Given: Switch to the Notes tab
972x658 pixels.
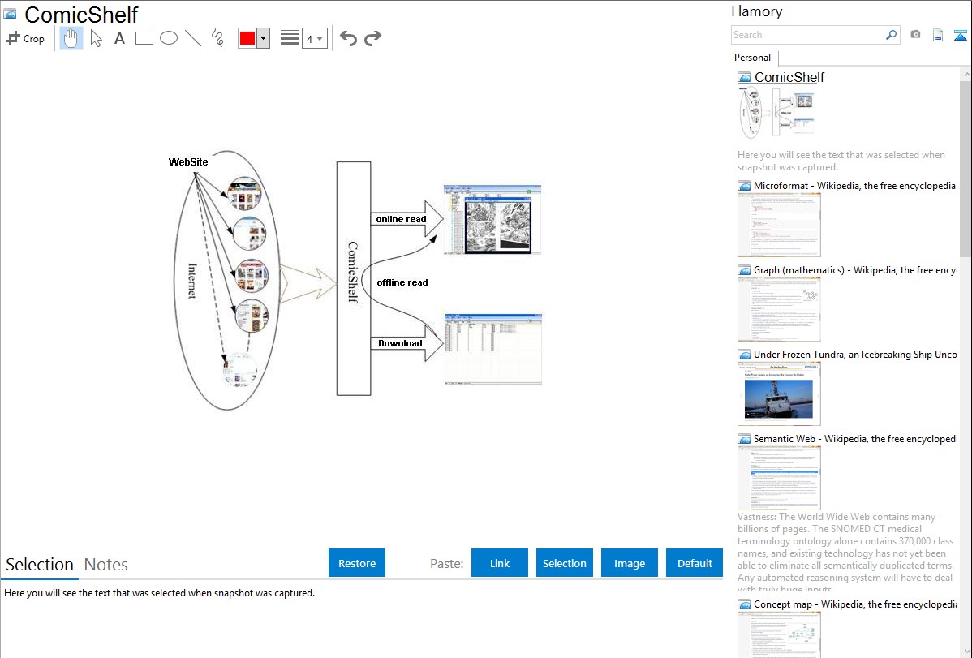Looking at the screenshot, I should tap(106, 565).
